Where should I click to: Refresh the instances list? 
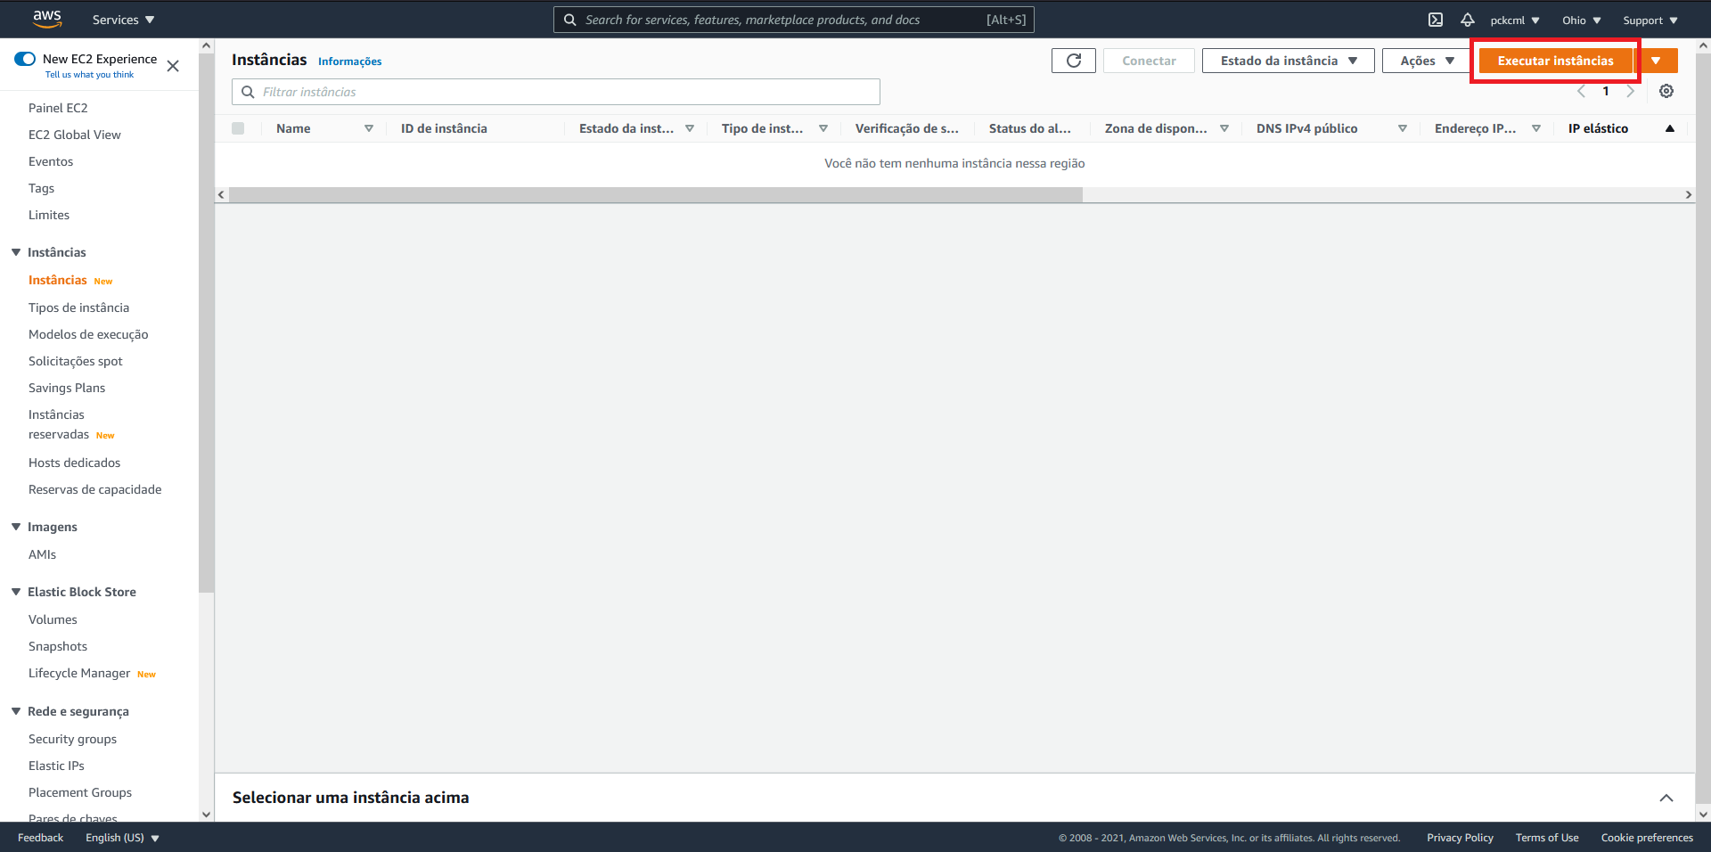tap(1073, 61)
